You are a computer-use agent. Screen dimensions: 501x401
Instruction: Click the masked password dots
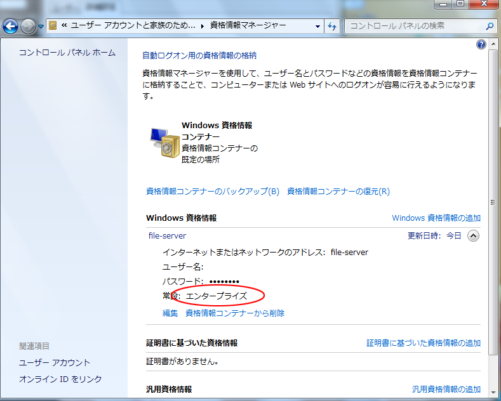click(x=224, y=282)
